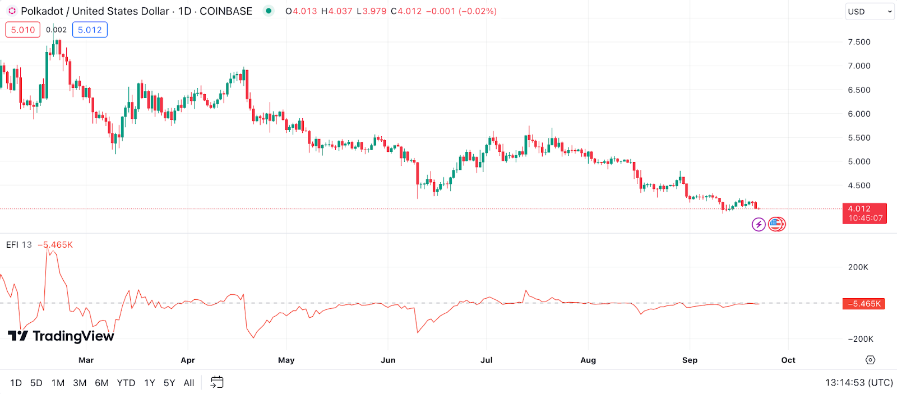Viewport: 897px width, 394px height.
Task: Select the All time range
Action: 189,383
